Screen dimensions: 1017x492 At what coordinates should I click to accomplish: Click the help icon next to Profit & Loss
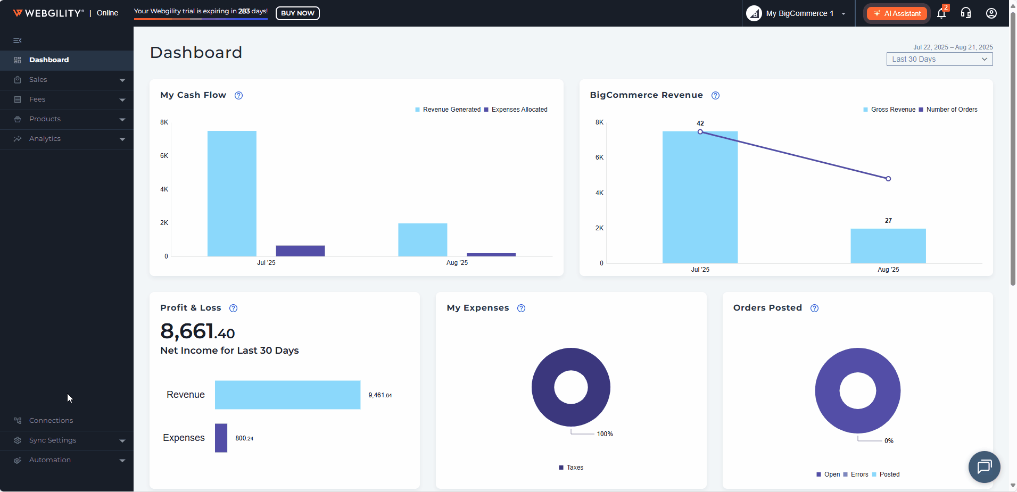click(x=233, y=308)
